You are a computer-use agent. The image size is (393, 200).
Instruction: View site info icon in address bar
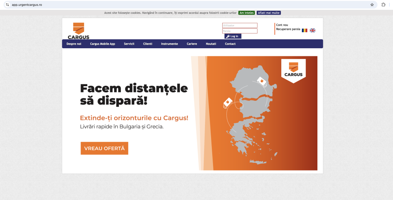(7, 5)
